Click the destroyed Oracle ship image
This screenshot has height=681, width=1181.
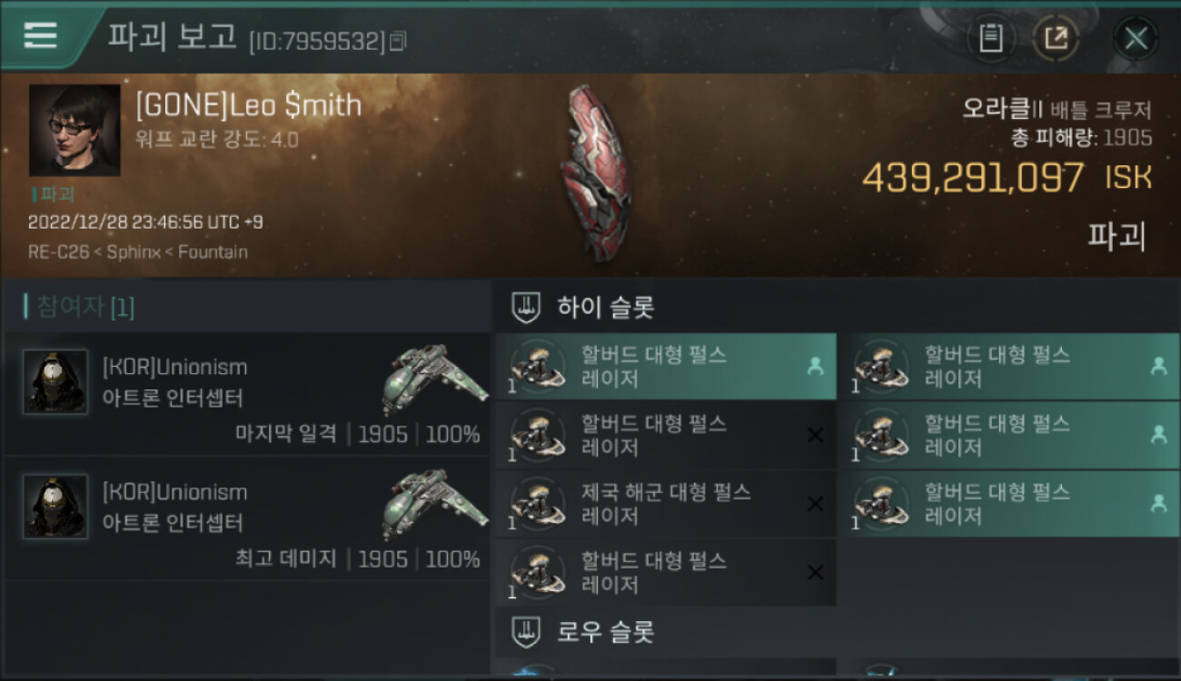(x=596, y=173)
